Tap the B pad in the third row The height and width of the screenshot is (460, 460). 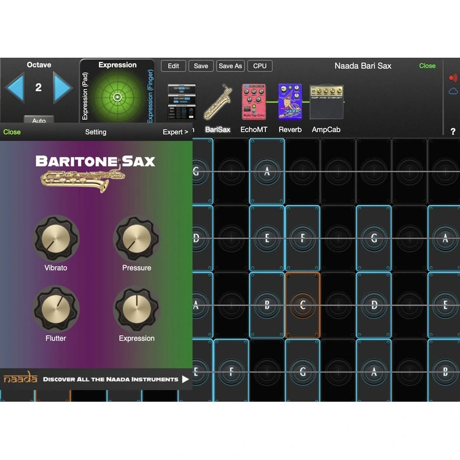click(266, 305)
